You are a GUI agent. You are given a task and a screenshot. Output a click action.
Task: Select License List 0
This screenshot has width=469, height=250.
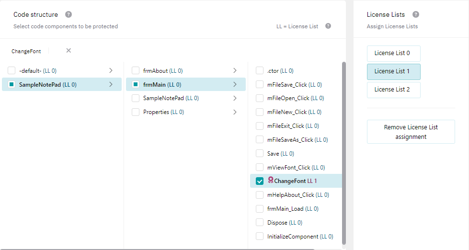[393, 53]
